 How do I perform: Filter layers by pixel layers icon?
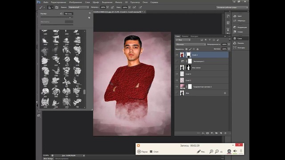point(202,40)
